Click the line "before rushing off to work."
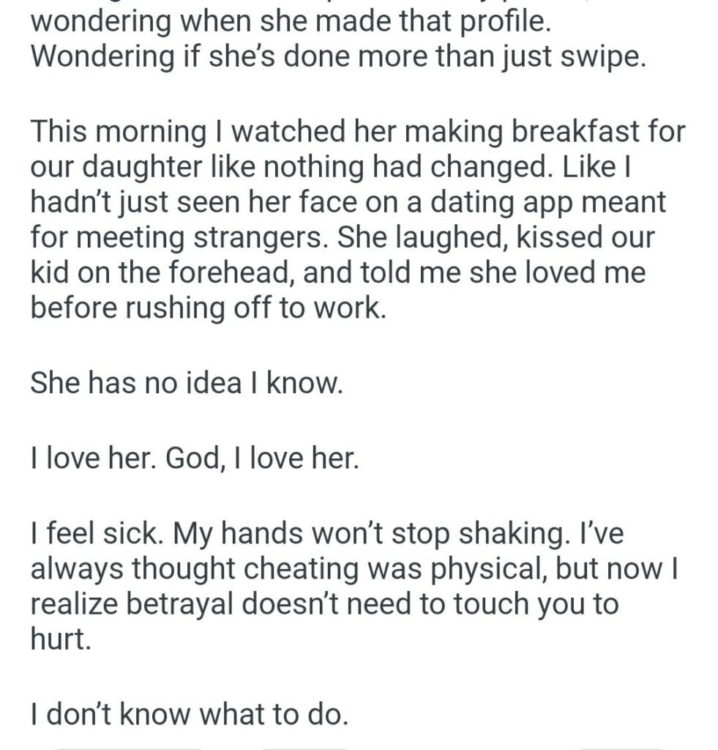Viewport: 718px width, 750px height. [206, 308]
